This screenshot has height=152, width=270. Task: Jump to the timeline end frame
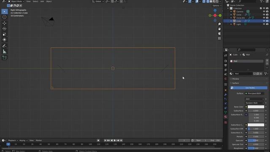coord(121,141)
